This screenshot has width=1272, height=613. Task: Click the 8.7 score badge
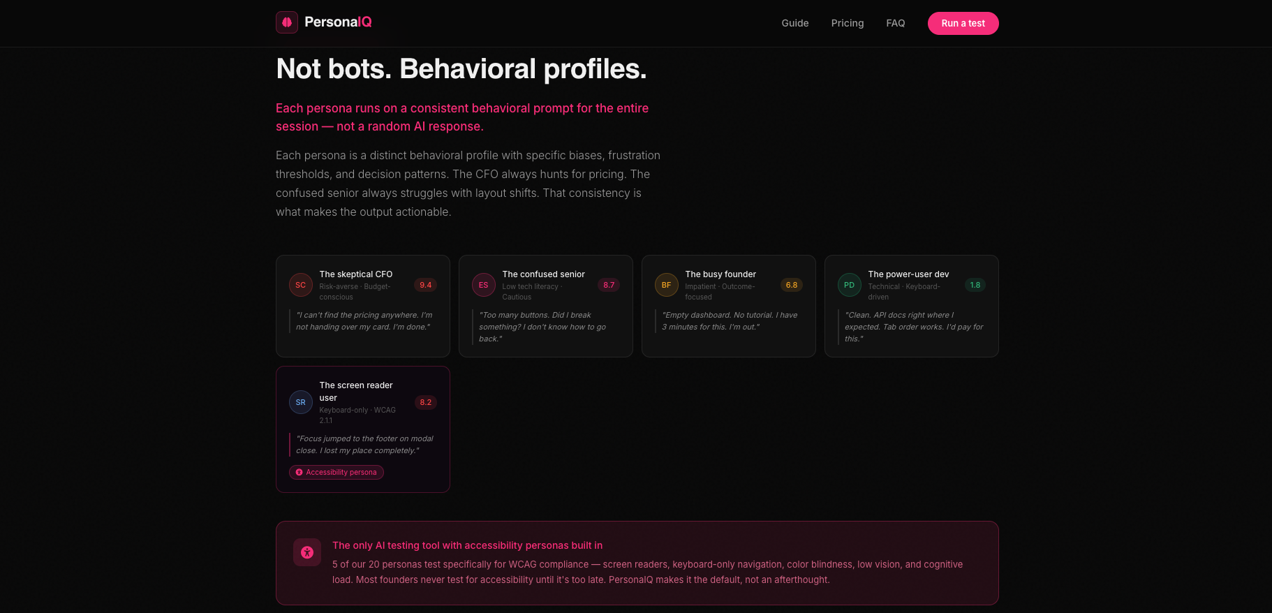(x=609, y=285)
